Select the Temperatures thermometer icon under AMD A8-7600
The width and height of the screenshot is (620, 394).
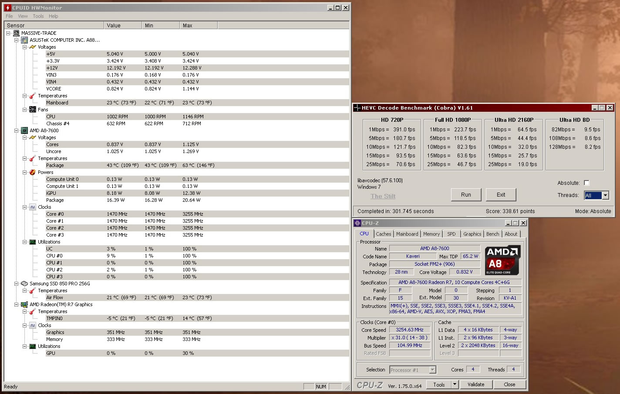coord(32,158)
